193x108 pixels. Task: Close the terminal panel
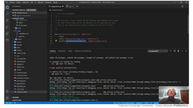(x=186, y=51)
